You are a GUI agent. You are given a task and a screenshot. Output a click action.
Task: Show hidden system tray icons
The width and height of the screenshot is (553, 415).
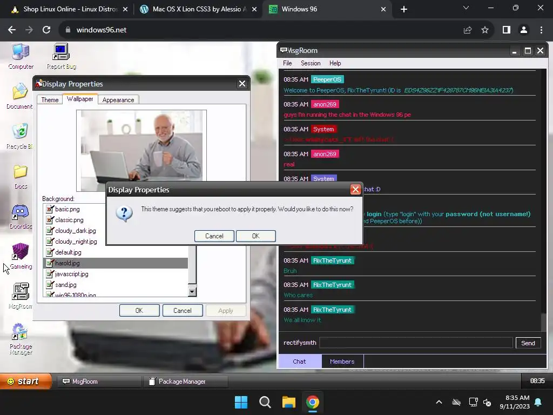click(x=439, y=402)
